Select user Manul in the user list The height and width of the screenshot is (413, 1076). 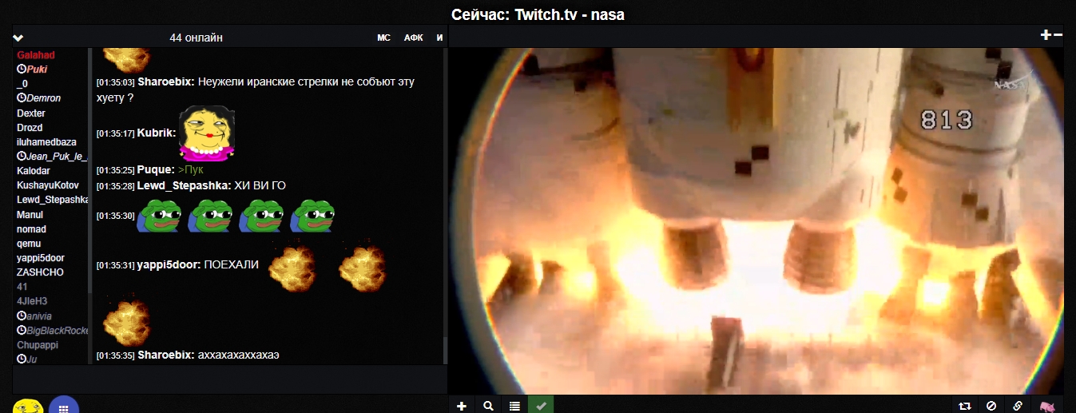pos(30,215)
